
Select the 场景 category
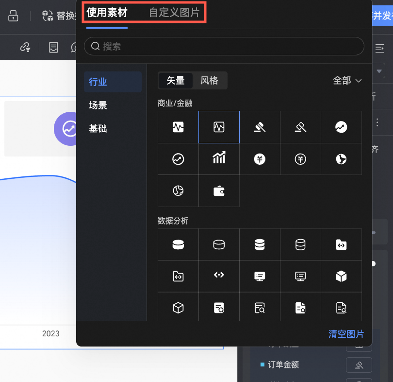(98, 105)
